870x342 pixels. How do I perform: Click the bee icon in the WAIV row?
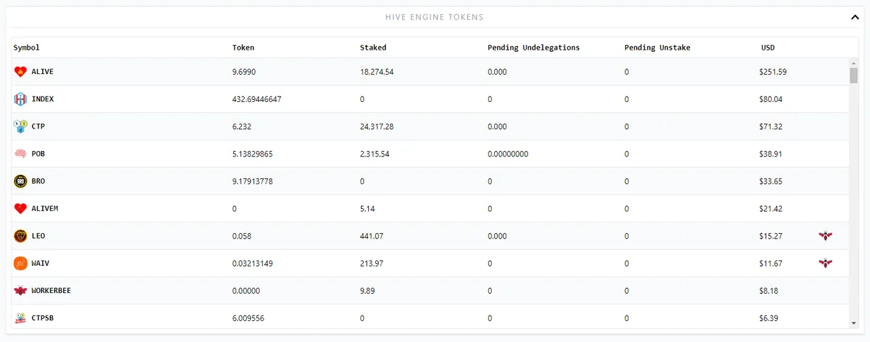click(x=825, y=263)
